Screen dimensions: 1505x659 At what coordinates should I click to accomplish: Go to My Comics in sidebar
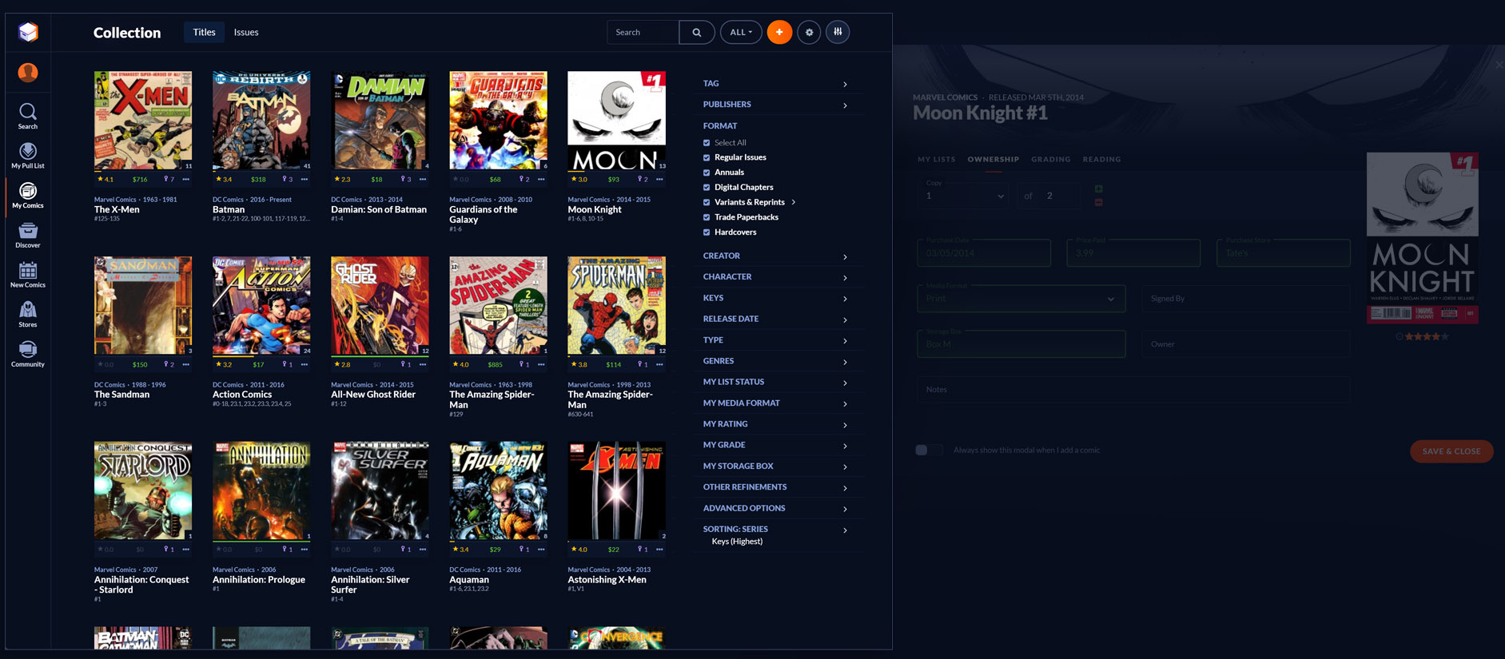click(x=28, y=196)
